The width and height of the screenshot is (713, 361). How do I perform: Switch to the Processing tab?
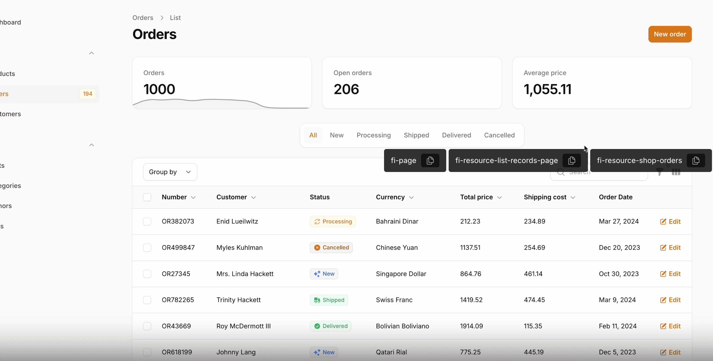point(374,135)
